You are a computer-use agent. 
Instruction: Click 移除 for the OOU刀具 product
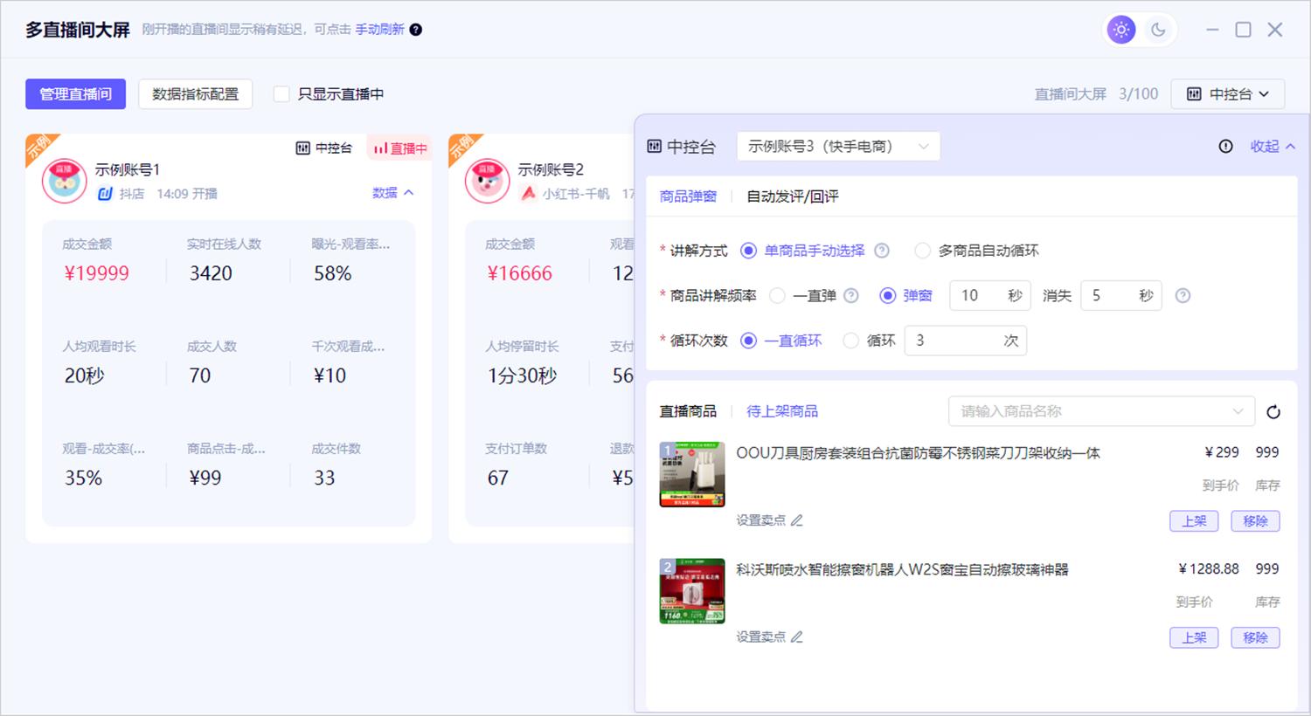1255,521
